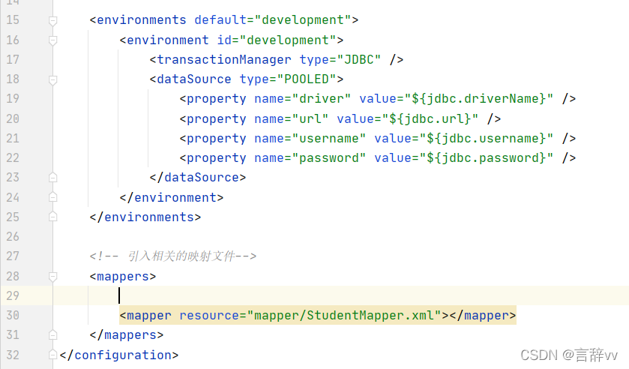The image size is (629, 369).
Task: Fold at closing environments marker line 25
Action: click(x=52, y=217)
